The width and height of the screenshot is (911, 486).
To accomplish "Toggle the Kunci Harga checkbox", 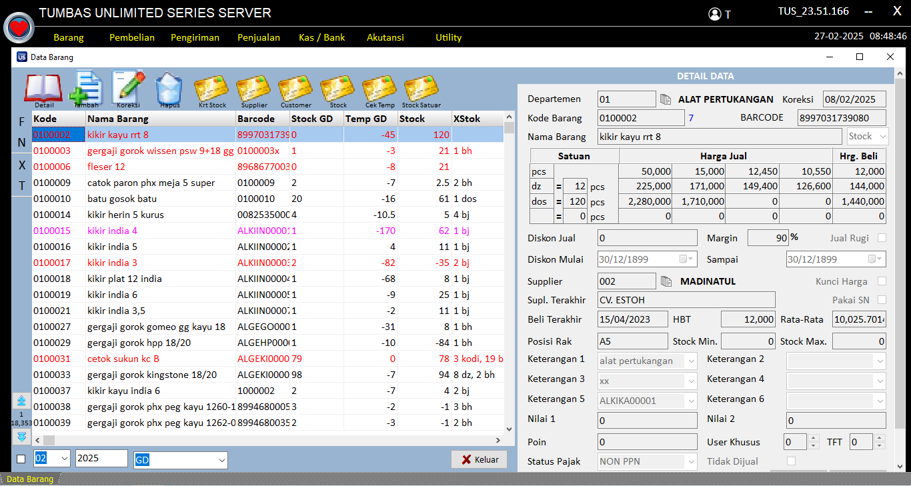I will 882,281.
